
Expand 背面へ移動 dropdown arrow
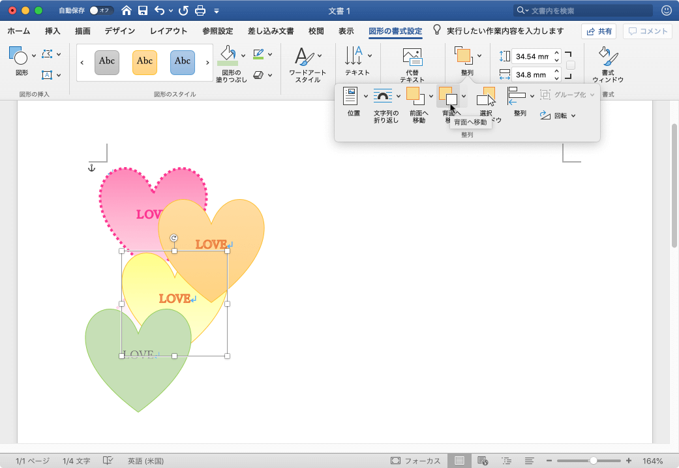(464, 96)
